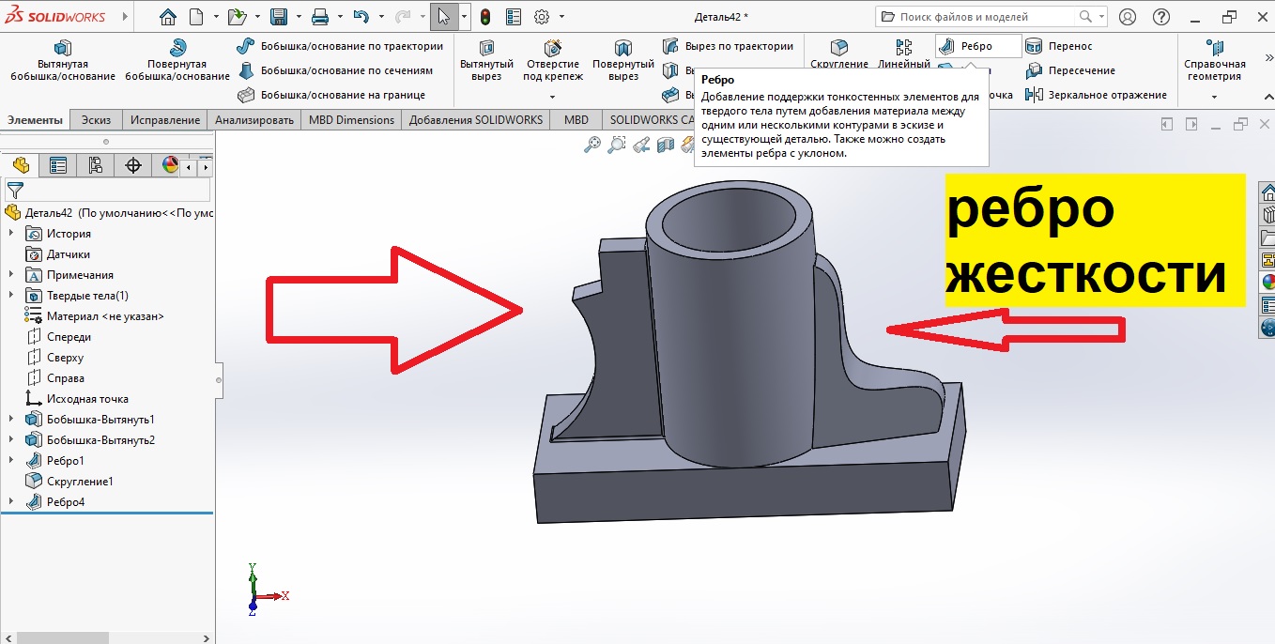Click the Home icon in the top toolbar
Screen dimensions: 1275x644
pyautogui.click(x=167, y=17)
